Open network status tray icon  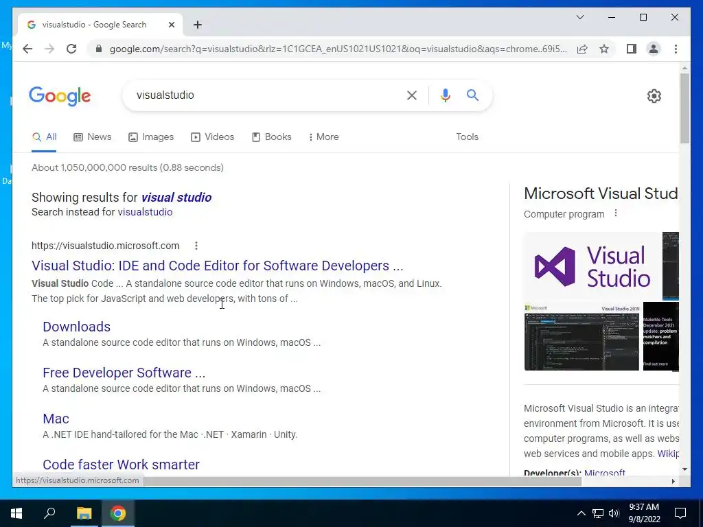click(x=598, y=513)
